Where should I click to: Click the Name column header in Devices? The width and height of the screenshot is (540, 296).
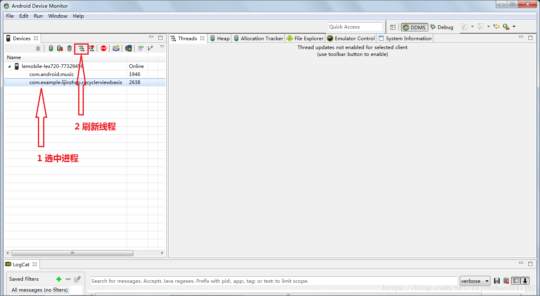point(65,58)
